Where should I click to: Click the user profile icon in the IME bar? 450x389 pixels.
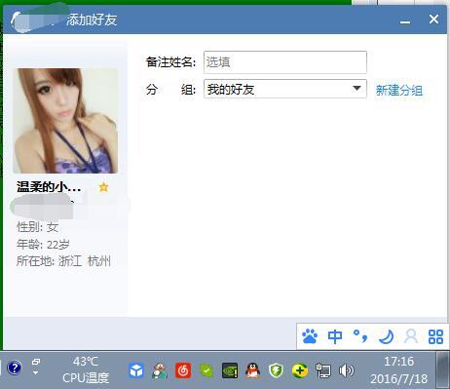click(411, 336)
